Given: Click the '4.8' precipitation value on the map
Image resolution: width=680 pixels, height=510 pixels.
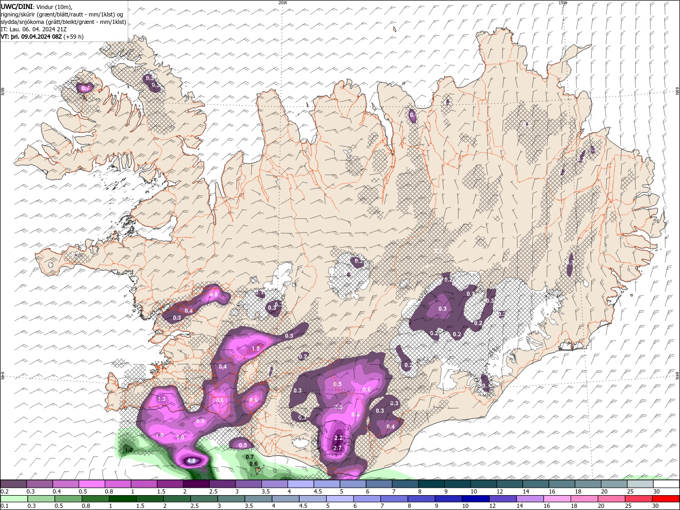Looking at the screenshot, I should pyautogui.click(x=192, y=461).
